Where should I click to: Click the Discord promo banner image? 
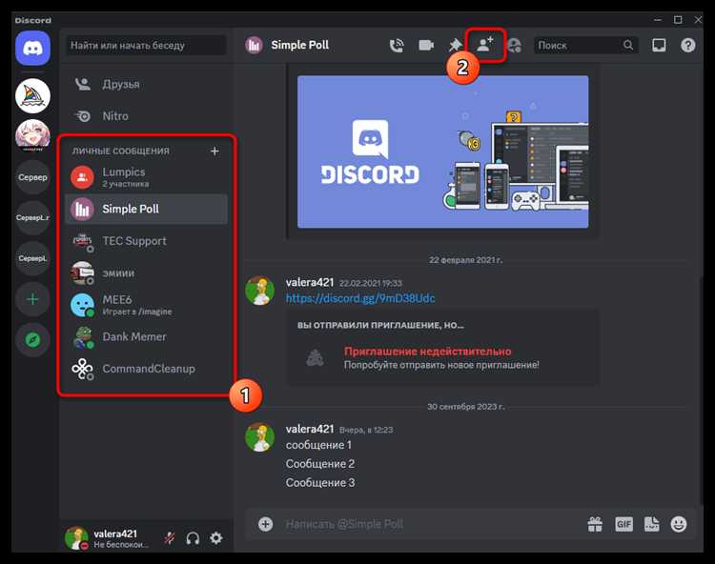pos(442,151)
